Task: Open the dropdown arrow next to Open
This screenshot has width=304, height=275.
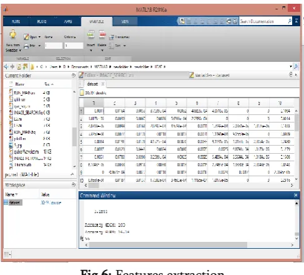Action: coord(39,37)
